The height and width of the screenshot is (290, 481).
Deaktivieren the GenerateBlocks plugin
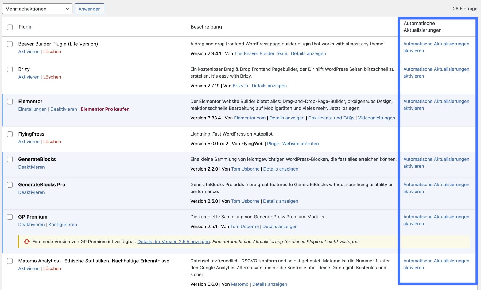click(31, 167)
